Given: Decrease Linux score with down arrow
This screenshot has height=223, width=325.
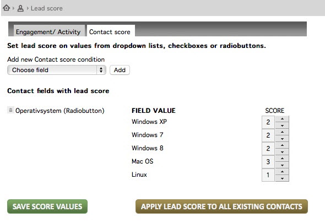Looking at the screenshot, I should [282, 178].
